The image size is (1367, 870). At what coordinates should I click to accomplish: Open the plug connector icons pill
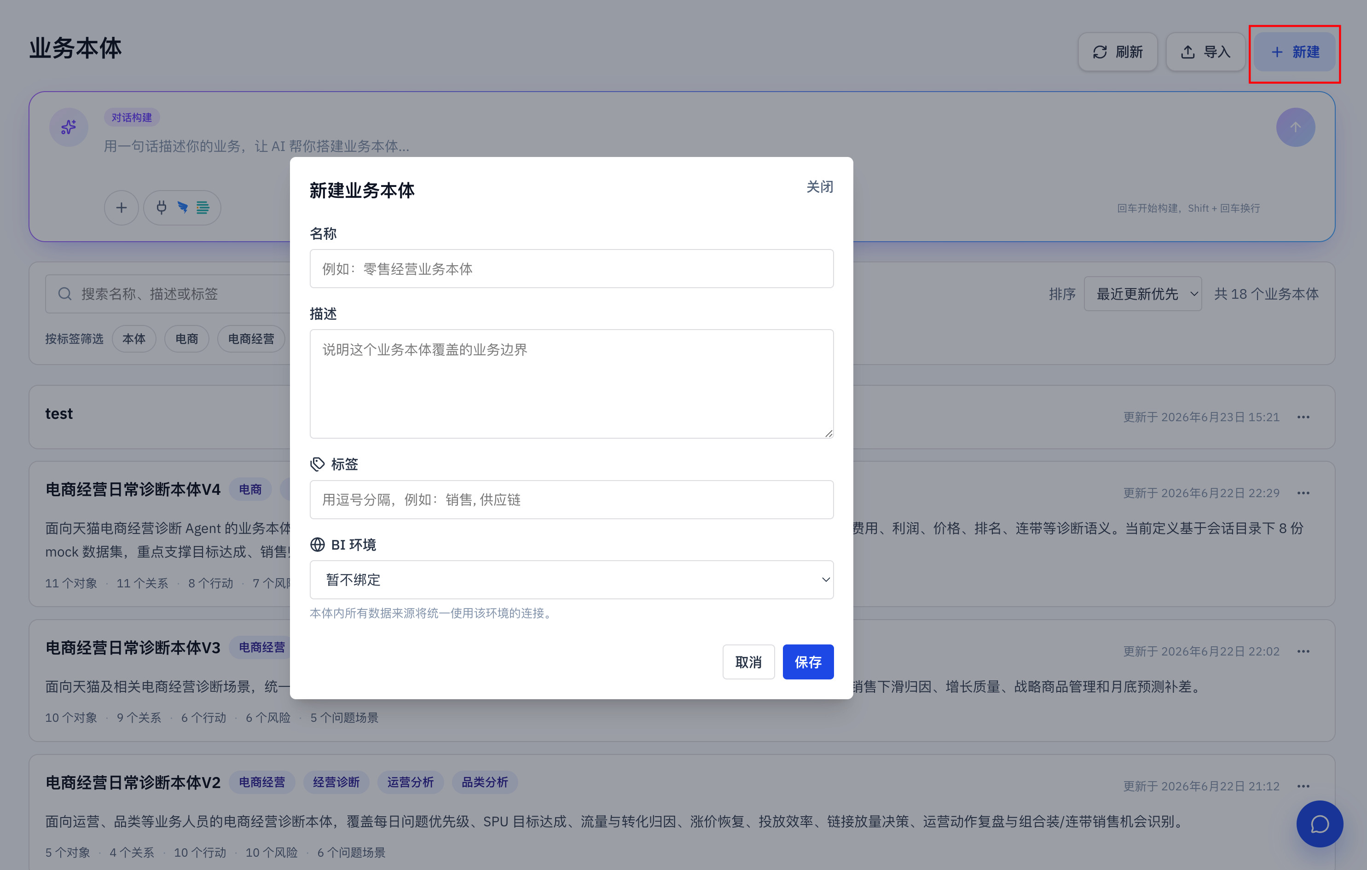coord(182,208)
